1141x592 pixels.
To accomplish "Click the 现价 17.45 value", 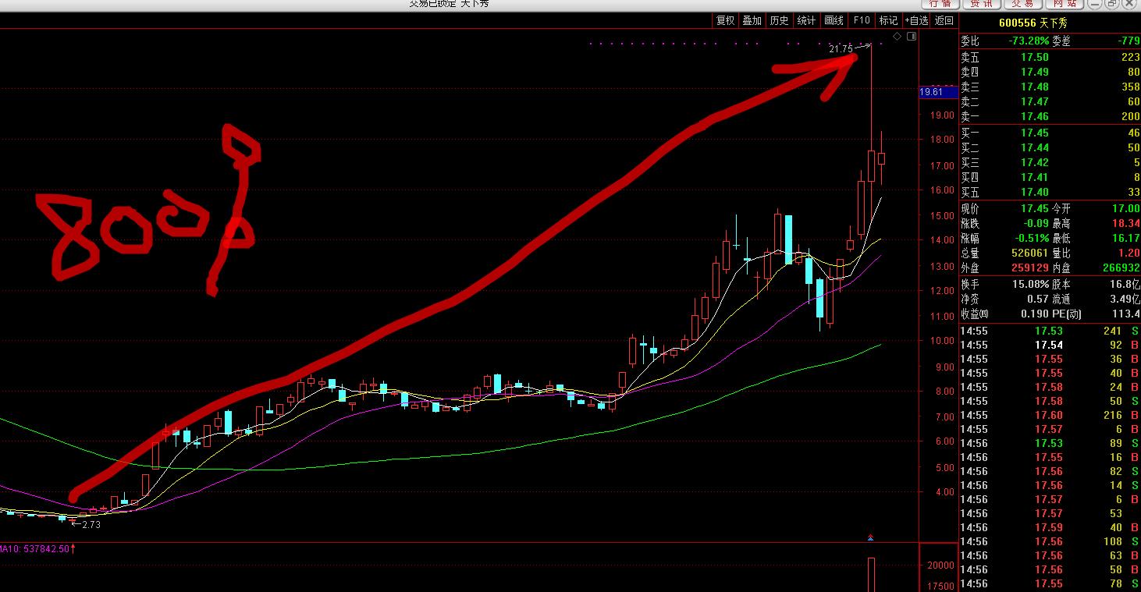I will point(1035,209).
